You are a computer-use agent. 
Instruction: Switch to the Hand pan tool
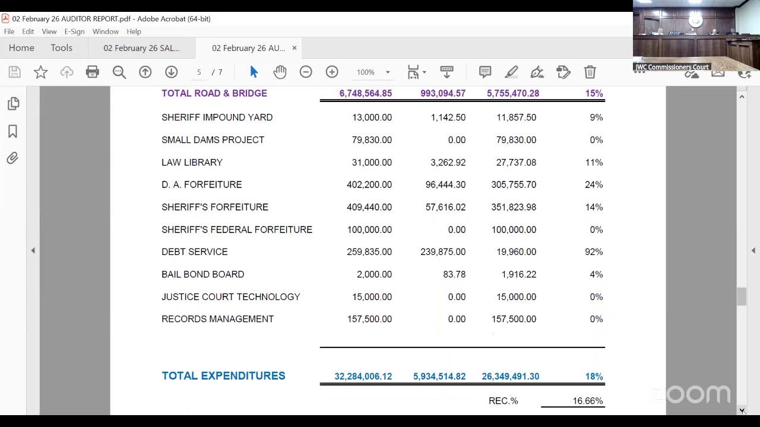tap(280, 72)
